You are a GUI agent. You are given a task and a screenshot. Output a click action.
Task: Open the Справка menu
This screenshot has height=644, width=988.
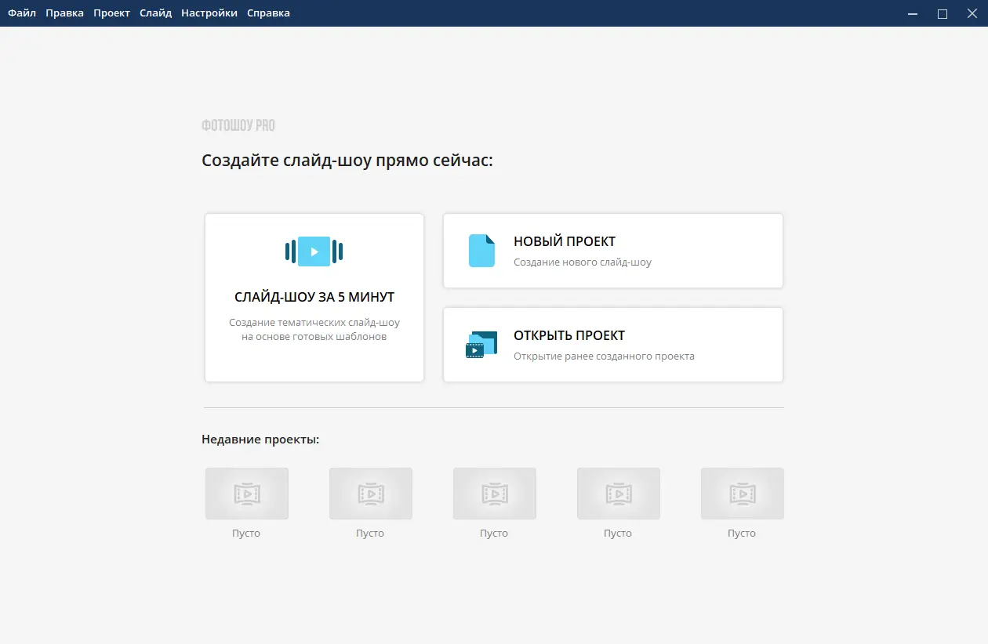[x=268, y=13]
